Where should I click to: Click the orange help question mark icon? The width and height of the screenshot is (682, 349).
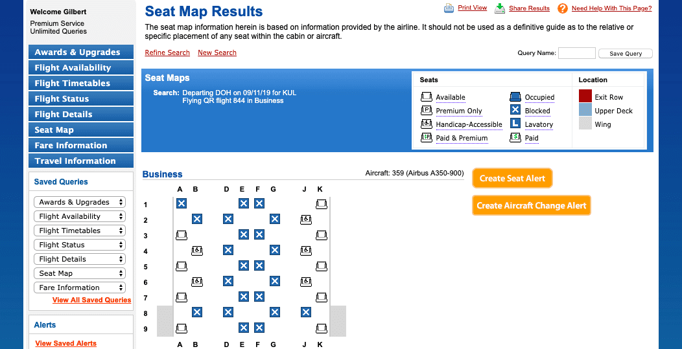(x=563, y=8)
